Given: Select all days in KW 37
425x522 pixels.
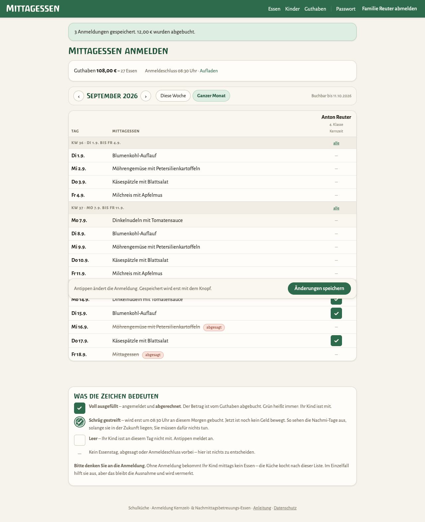Looking at the screenshot, I should coord(336,208).
